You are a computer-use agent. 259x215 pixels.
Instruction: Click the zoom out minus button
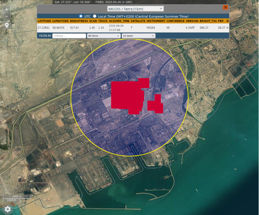tap(6, 17)
